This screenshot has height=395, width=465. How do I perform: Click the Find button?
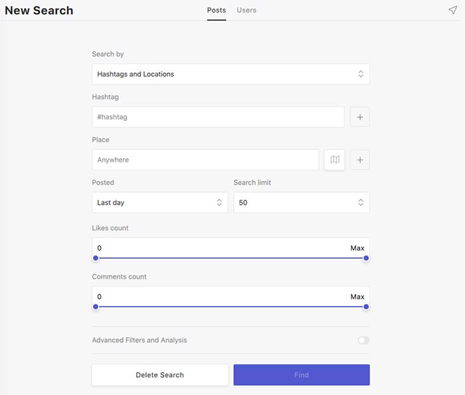pyautogui.click(x=302, y=375)
